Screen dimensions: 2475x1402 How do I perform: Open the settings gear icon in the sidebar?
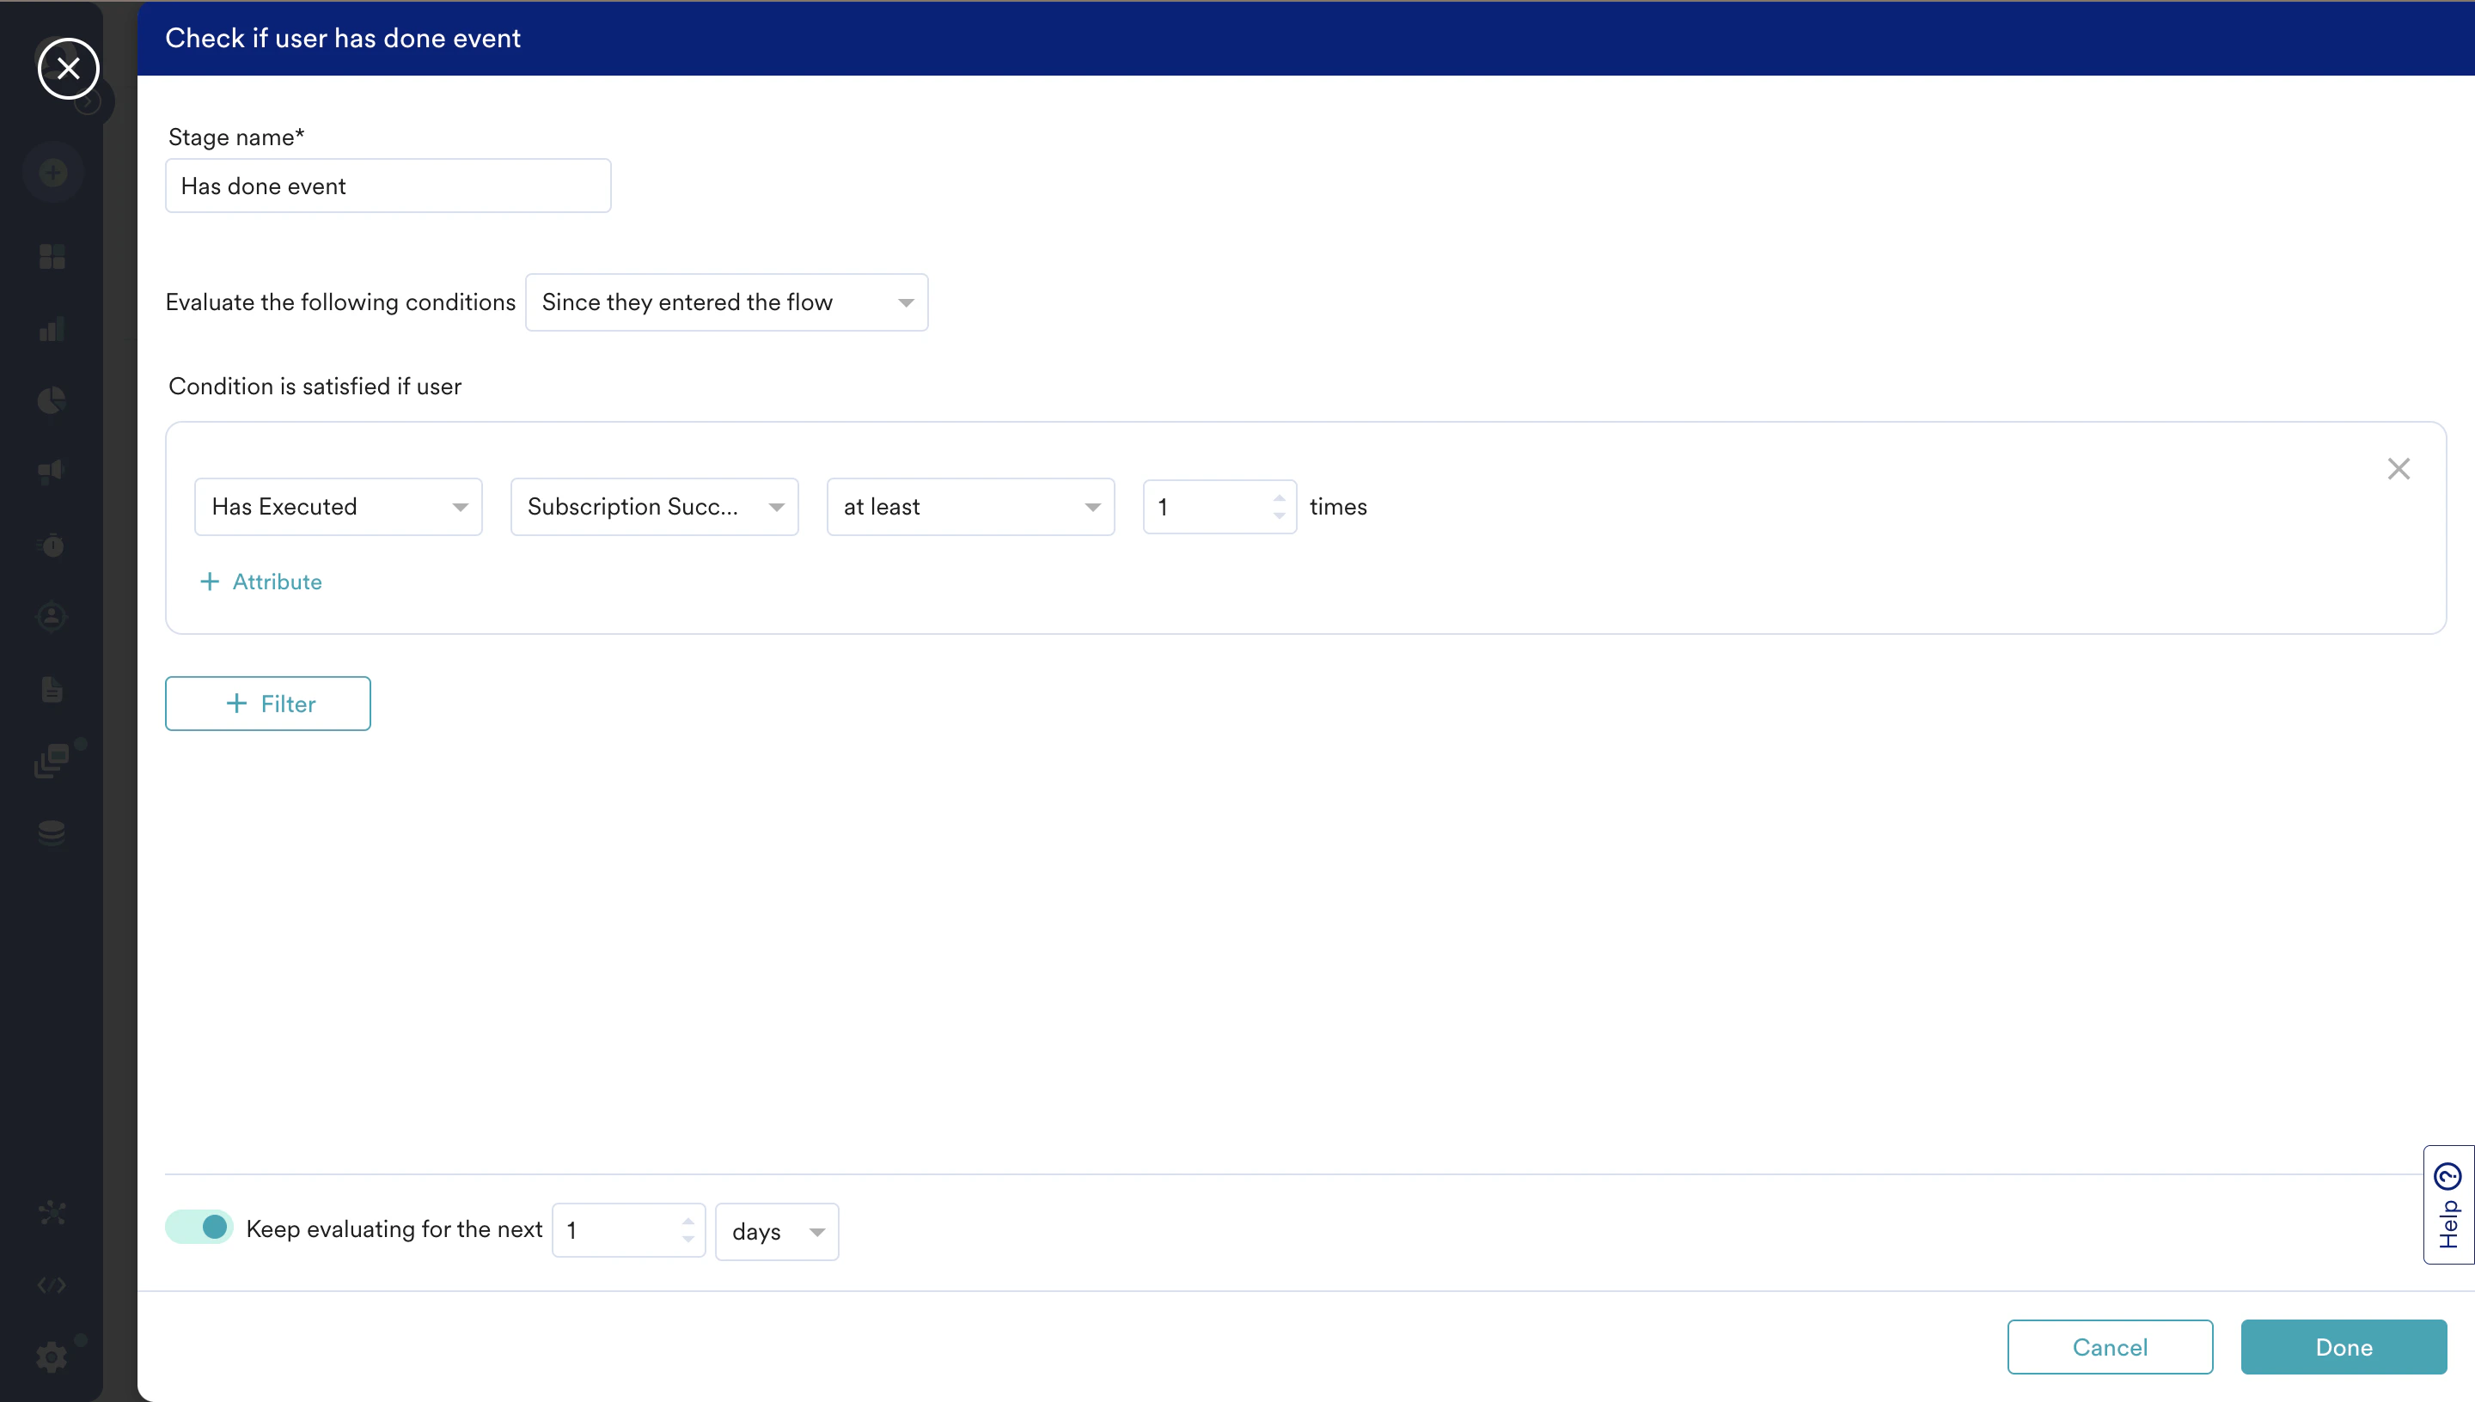(52, 1356)
